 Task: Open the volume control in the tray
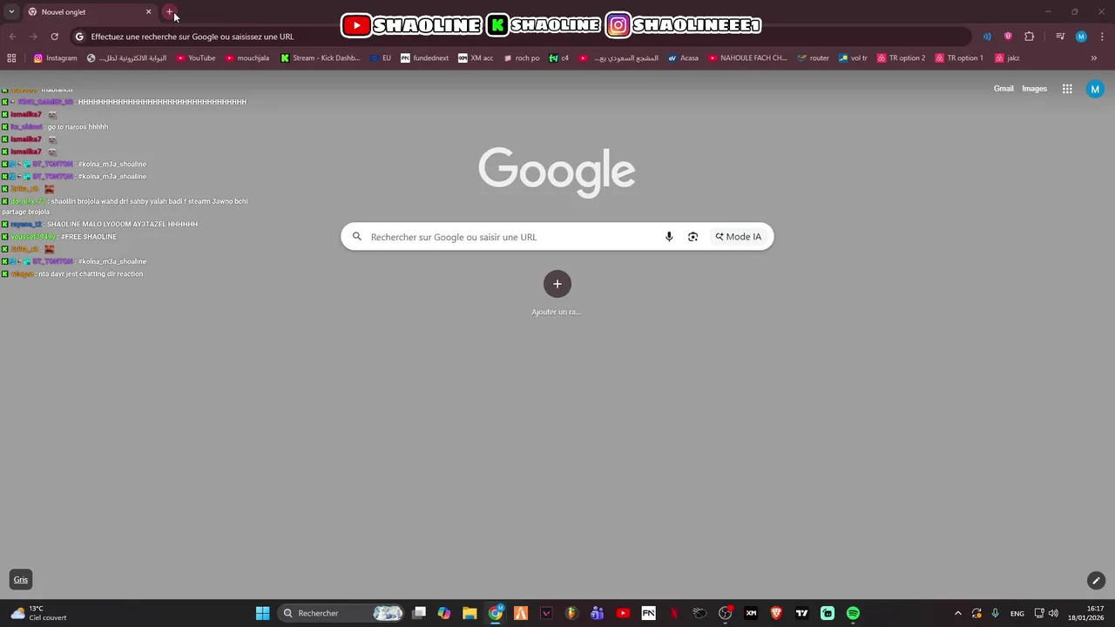tap(1053, 613)
